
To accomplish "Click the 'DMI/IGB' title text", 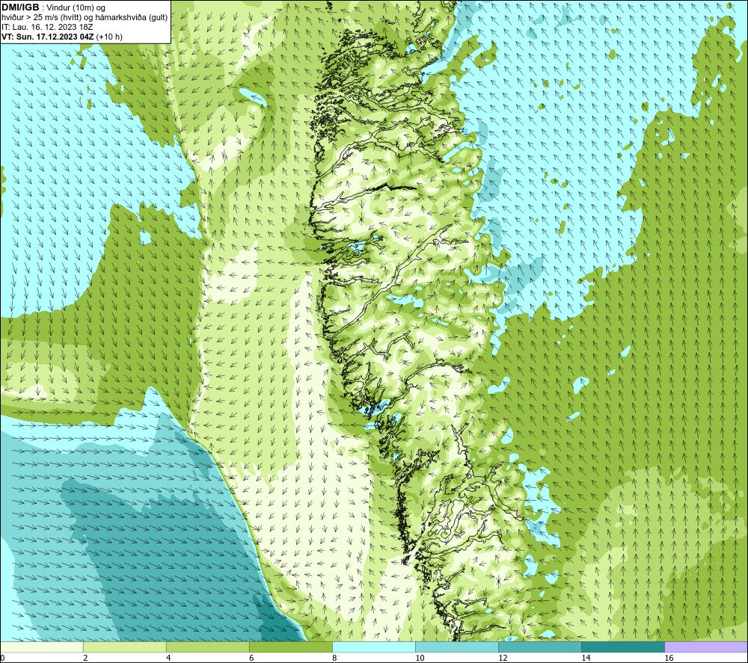I will point(20,7).
